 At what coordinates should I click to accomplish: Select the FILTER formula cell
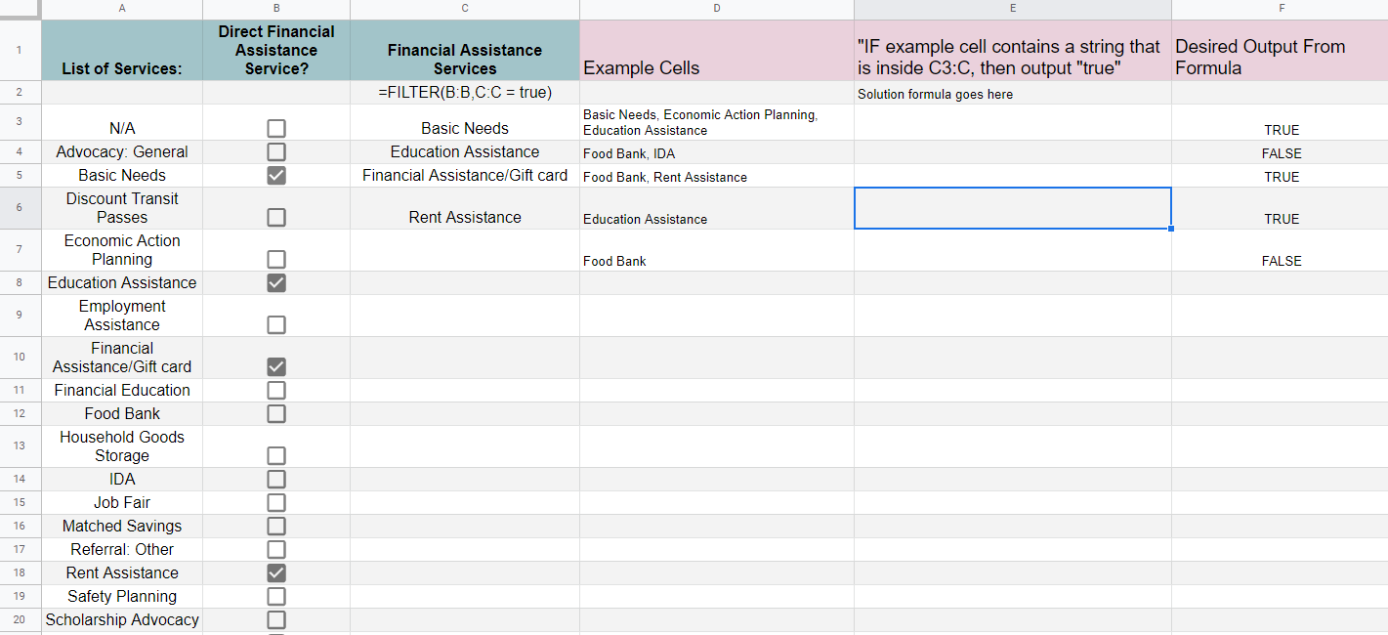point(465,93)
